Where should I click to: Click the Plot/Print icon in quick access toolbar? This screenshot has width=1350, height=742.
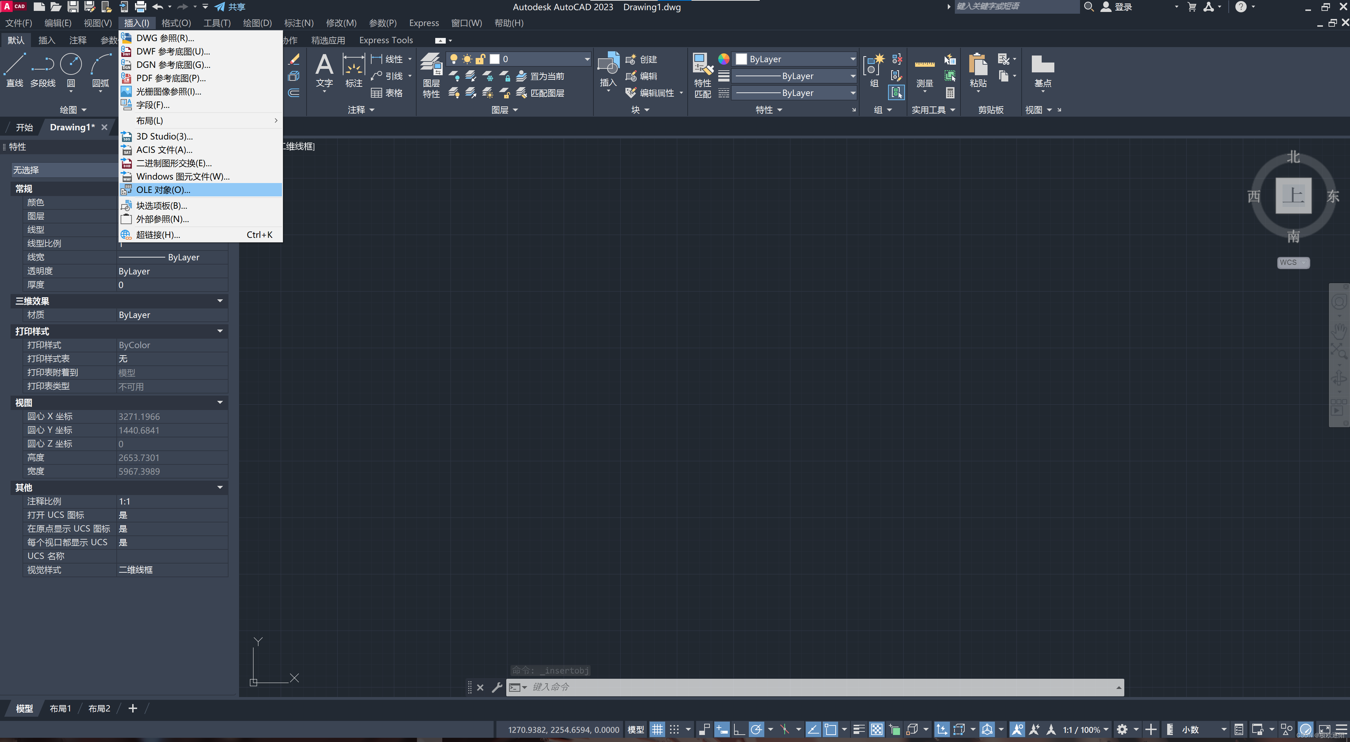141,7
